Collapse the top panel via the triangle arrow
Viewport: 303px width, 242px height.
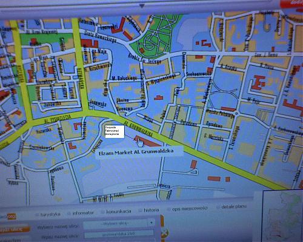pos(142,6)
